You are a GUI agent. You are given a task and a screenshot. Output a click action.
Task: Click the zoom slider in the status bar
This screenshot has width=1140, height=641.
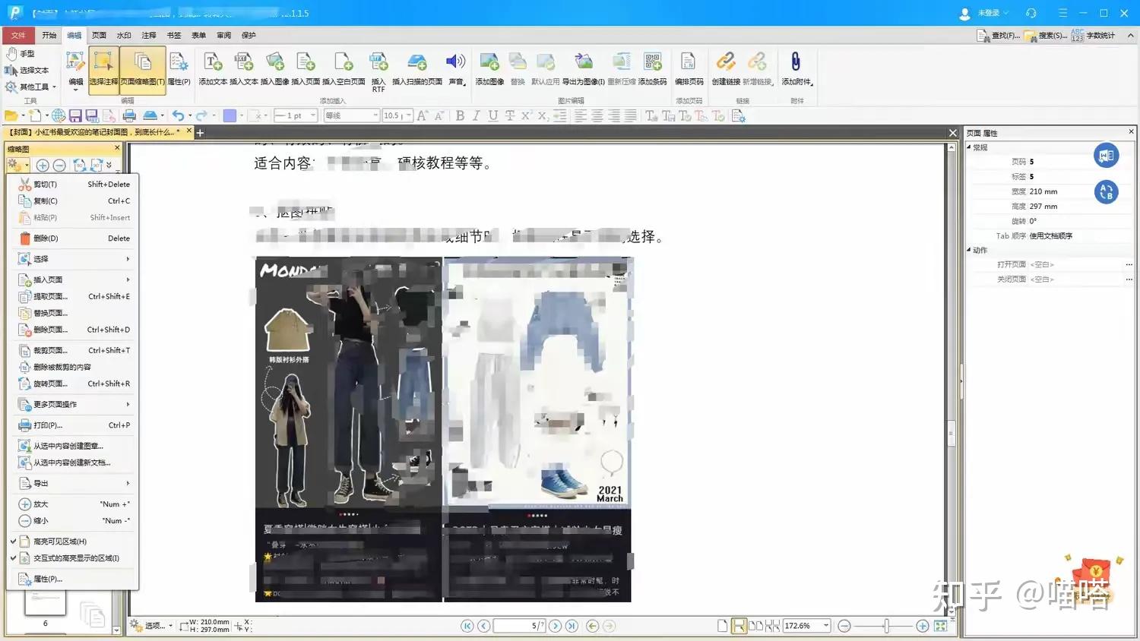click(x=886, y=626)
